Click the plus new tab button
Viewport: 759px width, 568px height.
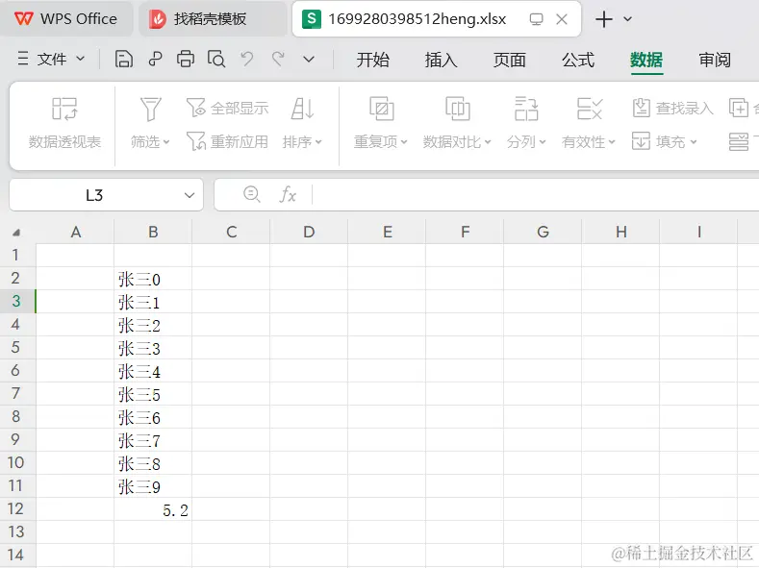coord(603,19)
